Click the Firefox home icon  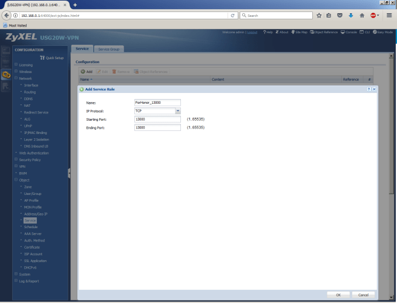(x=362, y=15)
